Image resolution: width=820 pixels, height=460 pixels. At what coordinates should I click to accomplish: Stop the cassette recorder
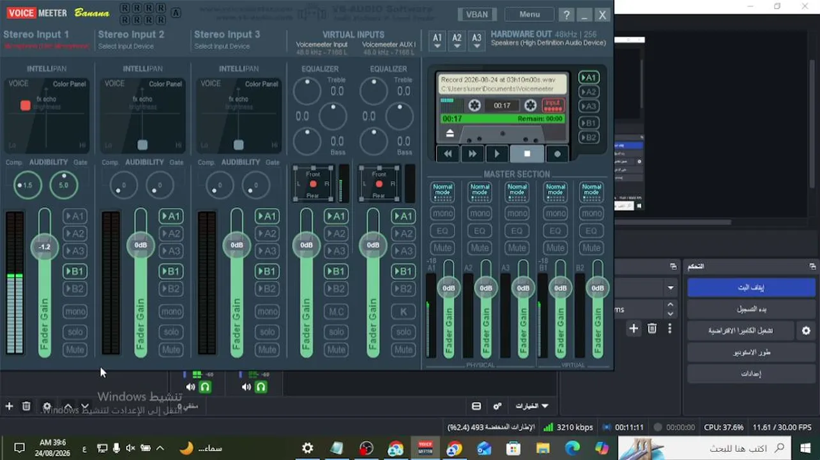527,153
